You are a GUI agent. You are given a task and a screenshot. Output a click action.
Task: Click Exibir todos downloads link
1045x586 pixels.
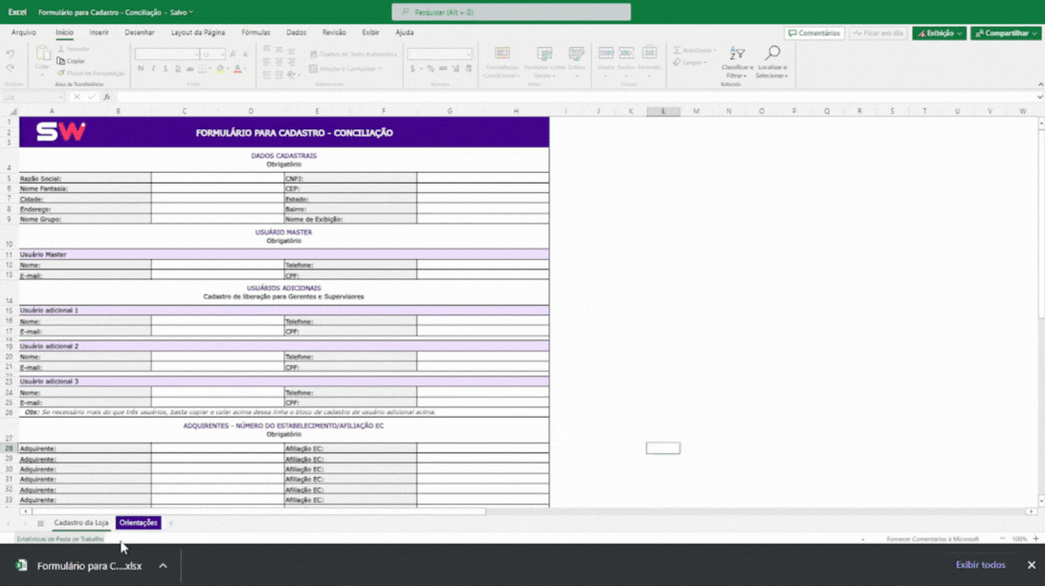(980, 565)
